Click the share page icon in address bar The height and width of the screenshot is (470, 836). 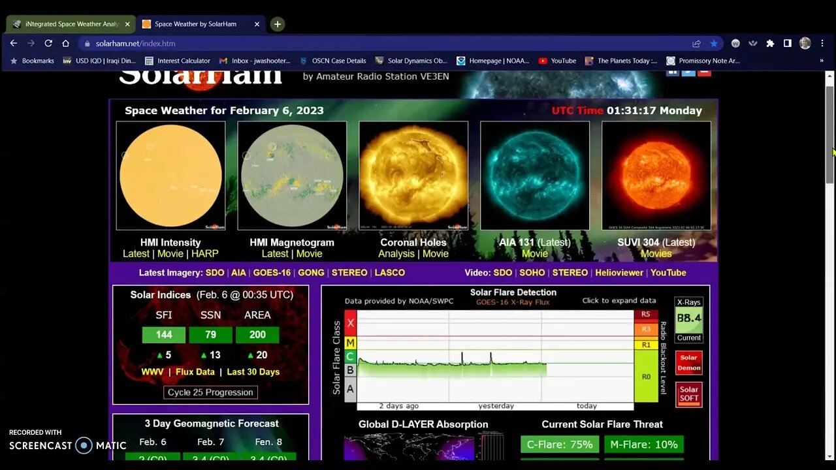(696, 43)
